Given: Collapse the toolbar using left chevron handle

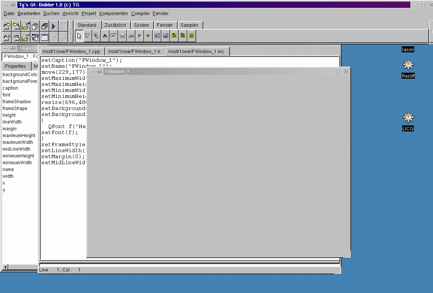Looking at the screenshot, I should pos(71,32).
